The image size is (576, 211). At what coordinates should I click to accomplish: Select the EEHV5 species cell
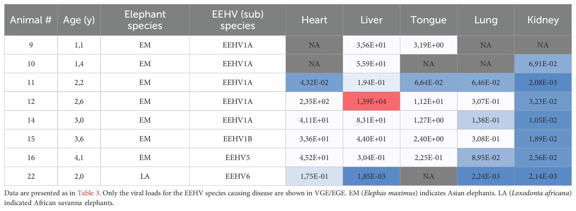click(x=238, y=157)
